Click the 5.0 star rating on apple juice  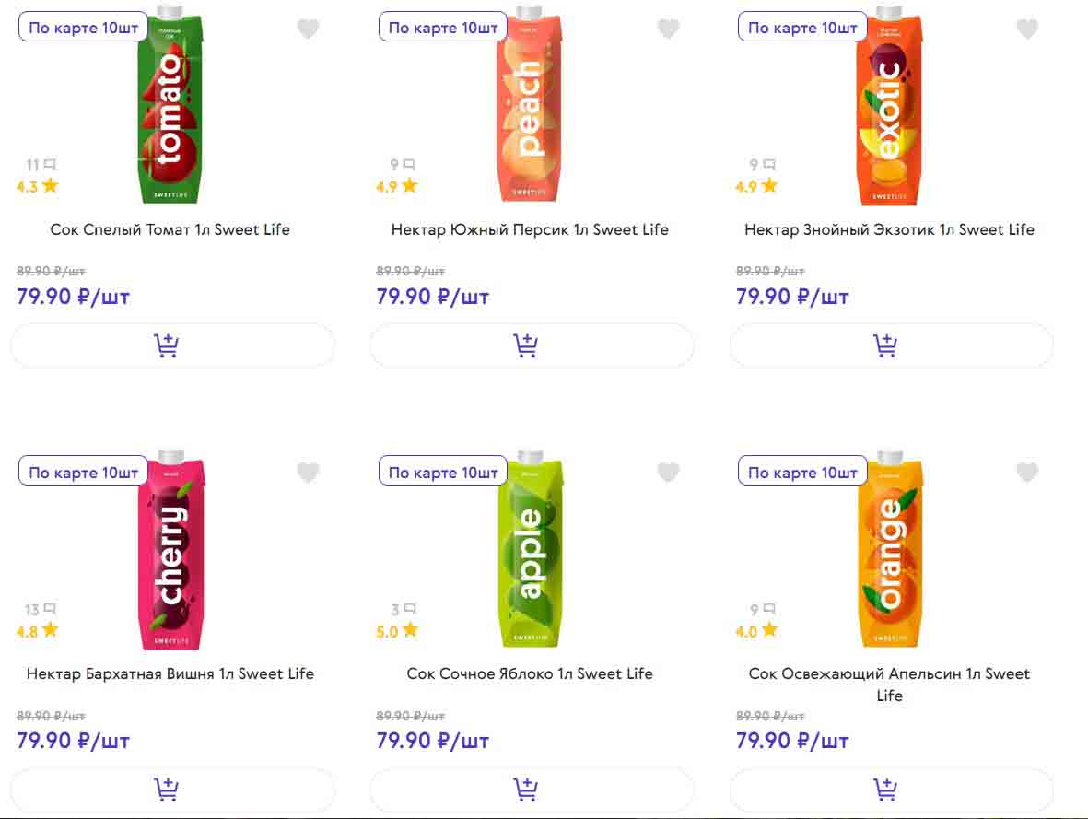(397, 631)
